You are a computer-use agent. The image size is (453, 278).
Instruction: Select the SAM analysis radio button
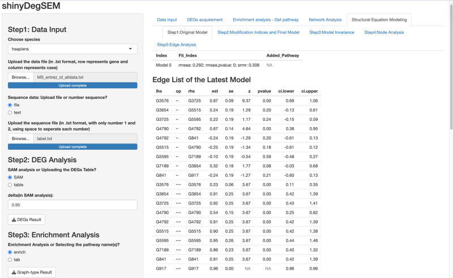tap(10, 177)
